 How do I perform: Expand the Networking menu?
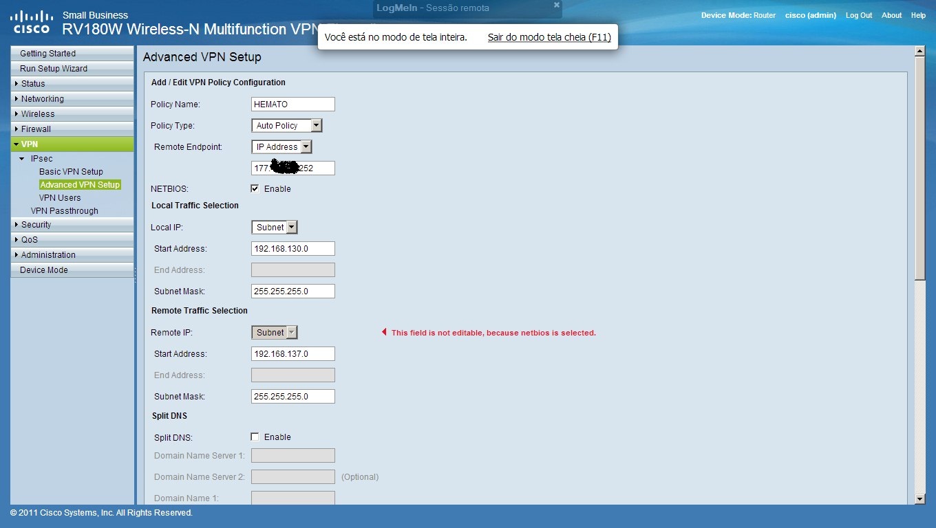click(72, 98)
